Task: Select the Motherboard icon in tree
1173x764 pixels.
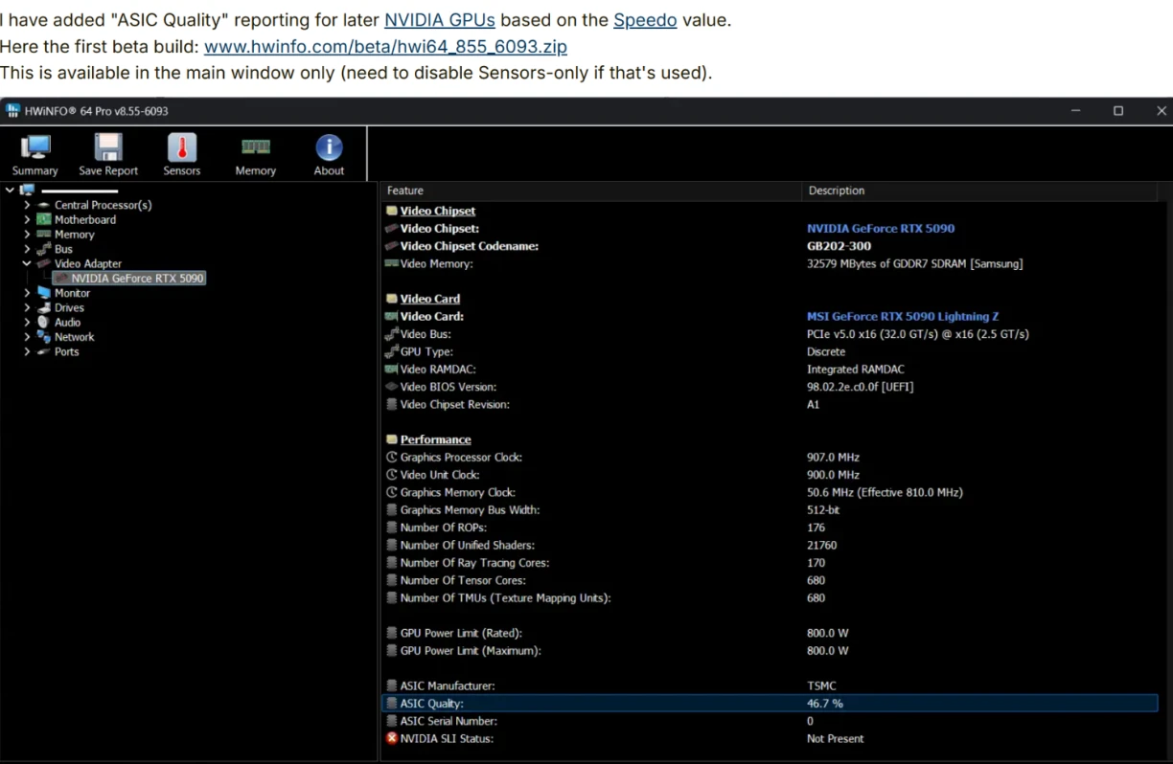Action: [x=44, y=219]
